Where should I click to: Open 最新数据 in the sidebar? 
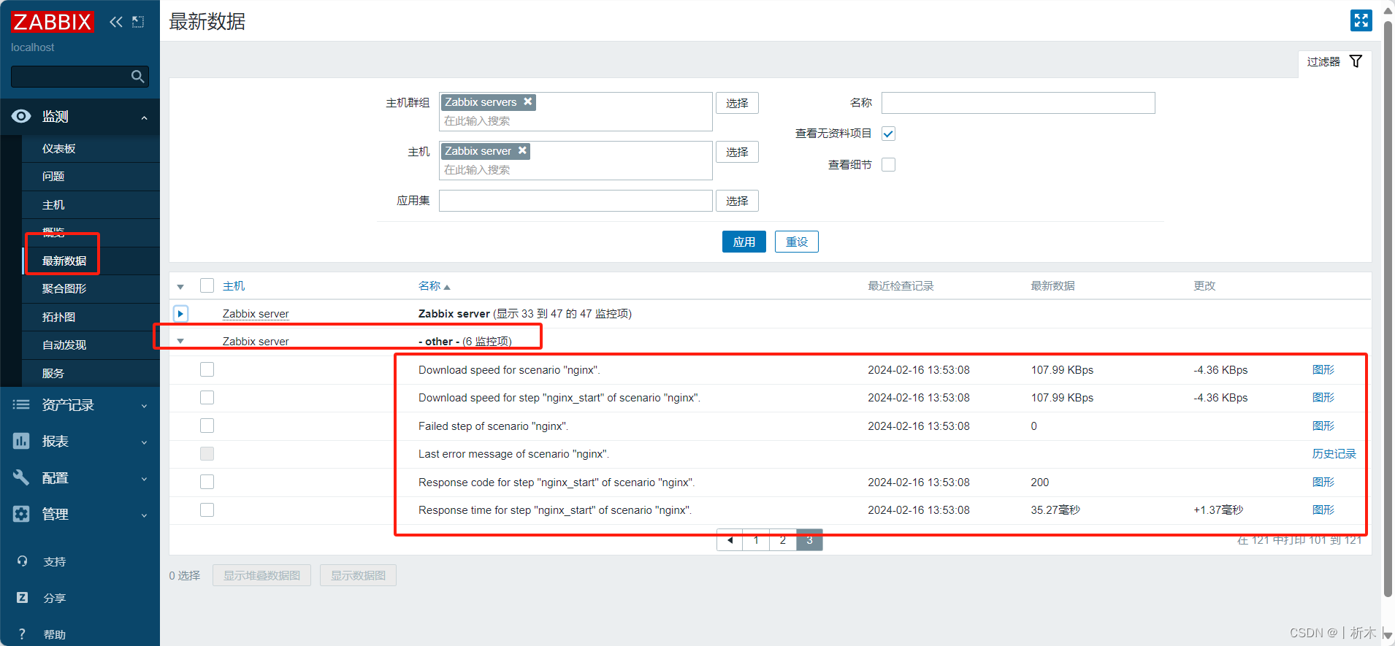[64, 261]
